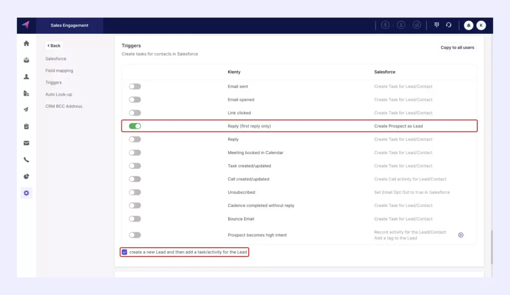The width and height of the screenshot is (510, 295).
Task: Click the Reply (first reply only) label
Action: [x=249, y=126]
